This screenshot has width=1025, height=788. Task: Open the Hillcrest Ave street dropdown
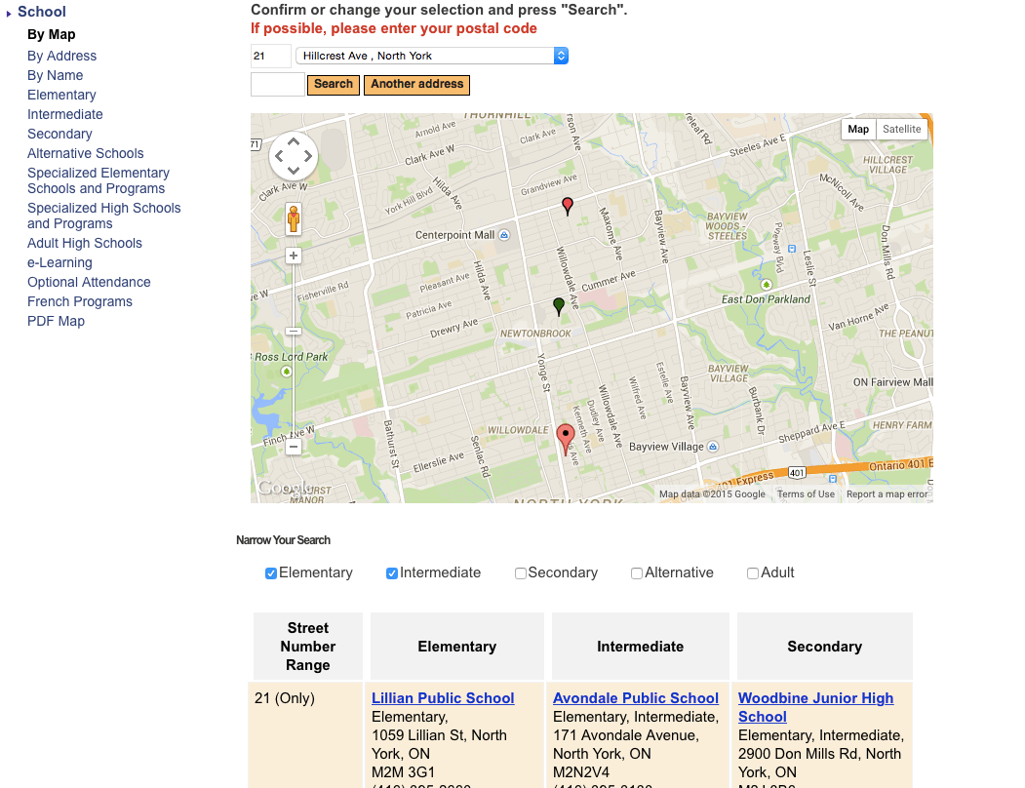431,56
